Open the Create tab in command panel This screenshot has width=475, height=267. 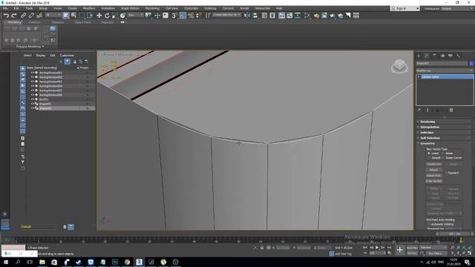click(x=419, y=56)
